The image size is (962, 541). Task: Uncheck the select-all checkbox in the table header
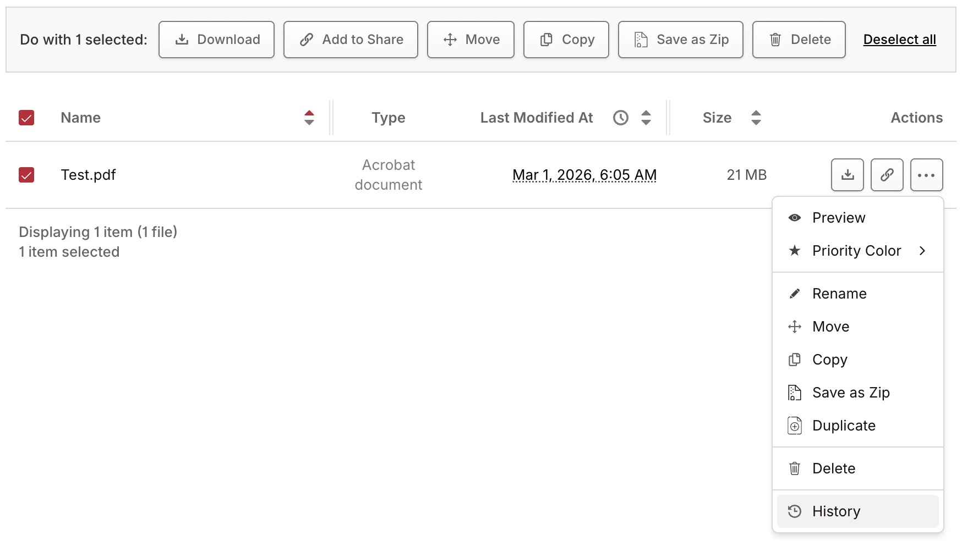click(x=26, y=118)
